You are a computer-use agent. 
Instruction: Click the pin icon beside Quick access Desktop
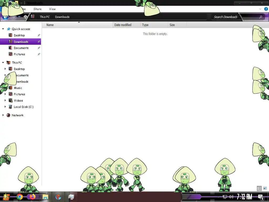[39, 36]
